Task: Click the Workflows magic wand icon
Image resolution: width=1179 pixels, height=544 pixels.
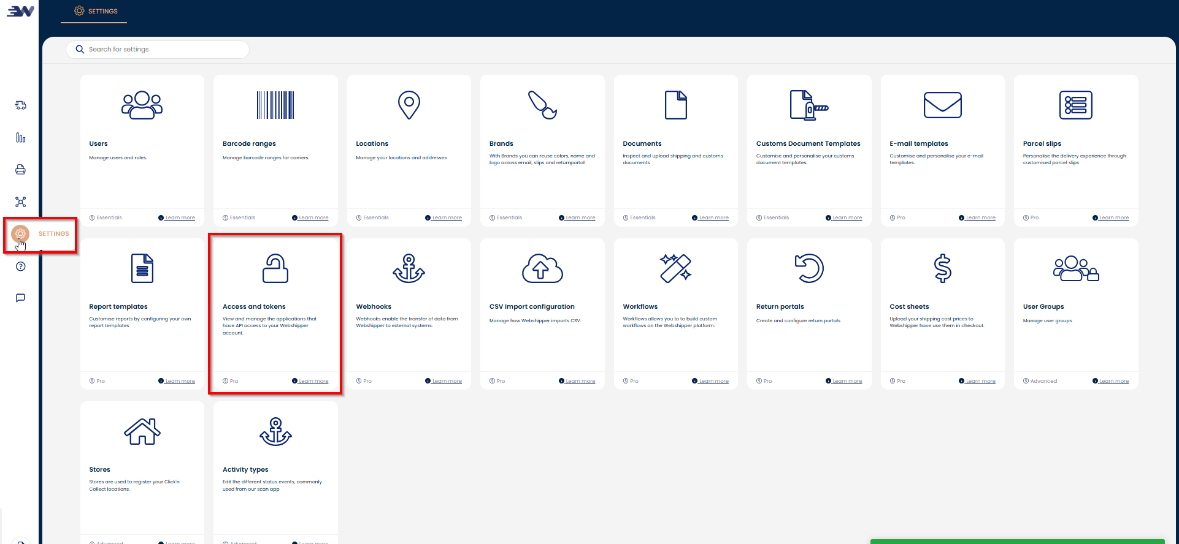Action: click(x=675, y=268)
